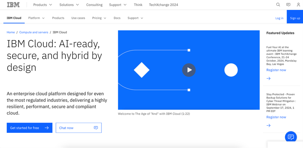
Task: Click the IBM Cloud breadcrumb text
Action: 60,32
